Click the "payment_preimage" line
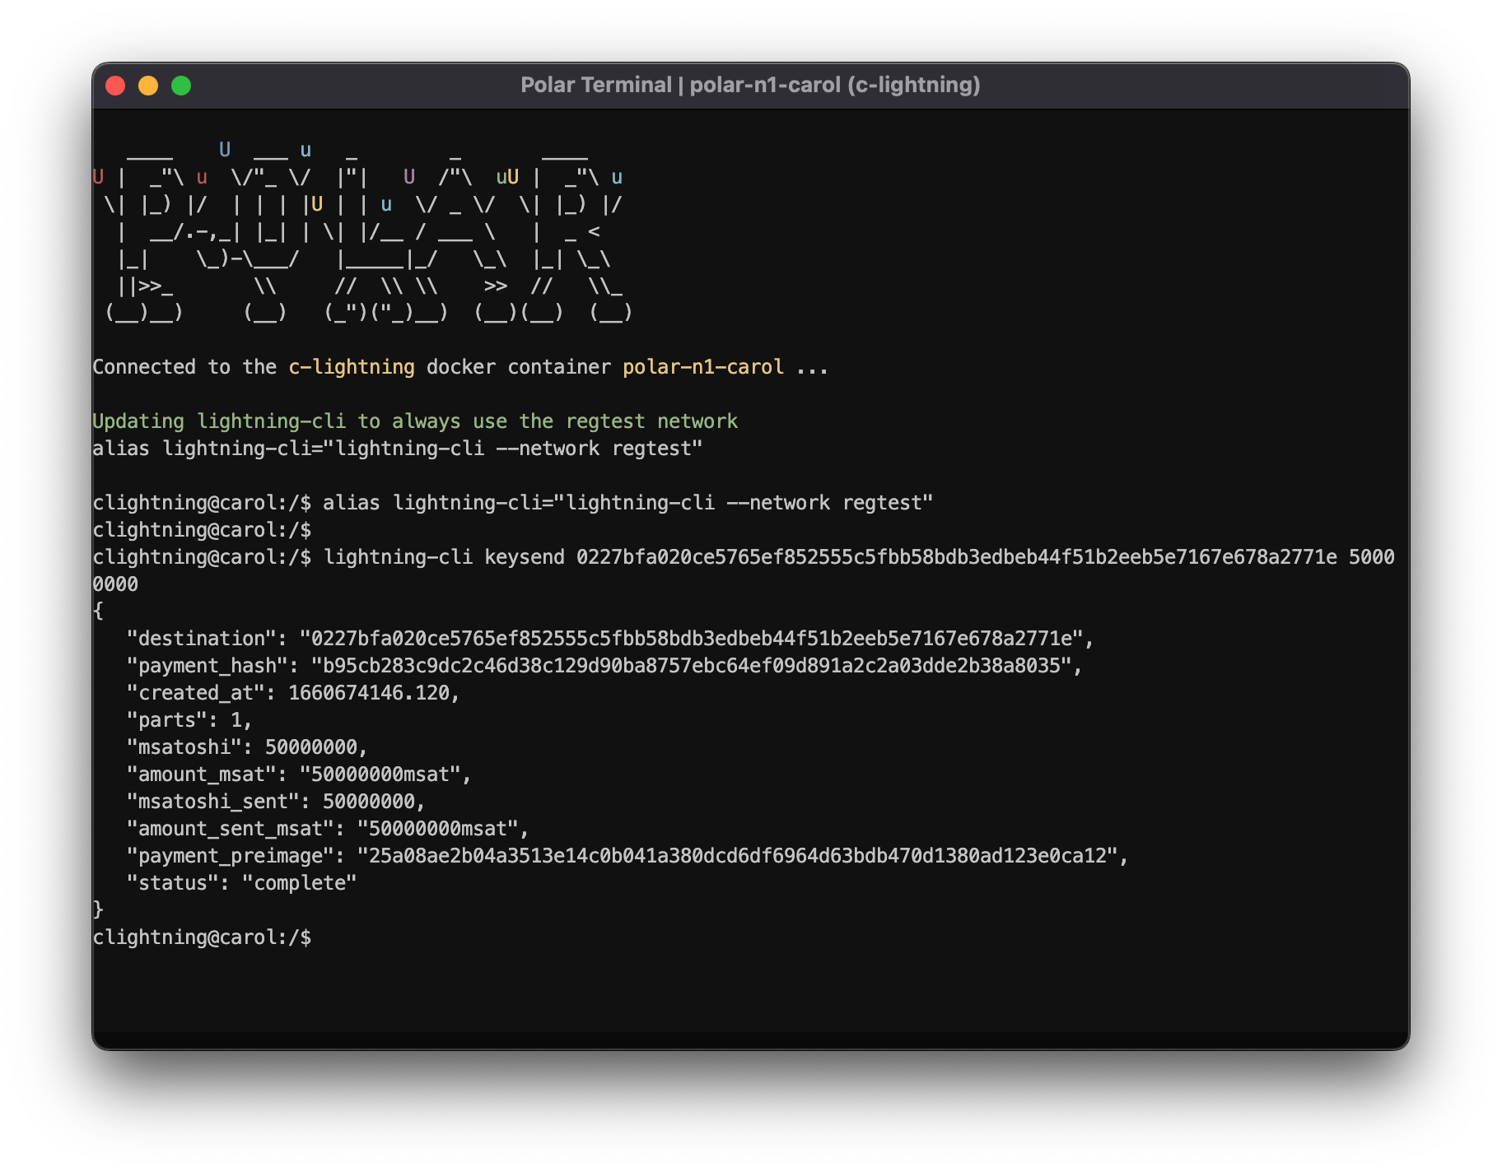The height and width of the screenshot is (1172, 1502). coord(627,856)
